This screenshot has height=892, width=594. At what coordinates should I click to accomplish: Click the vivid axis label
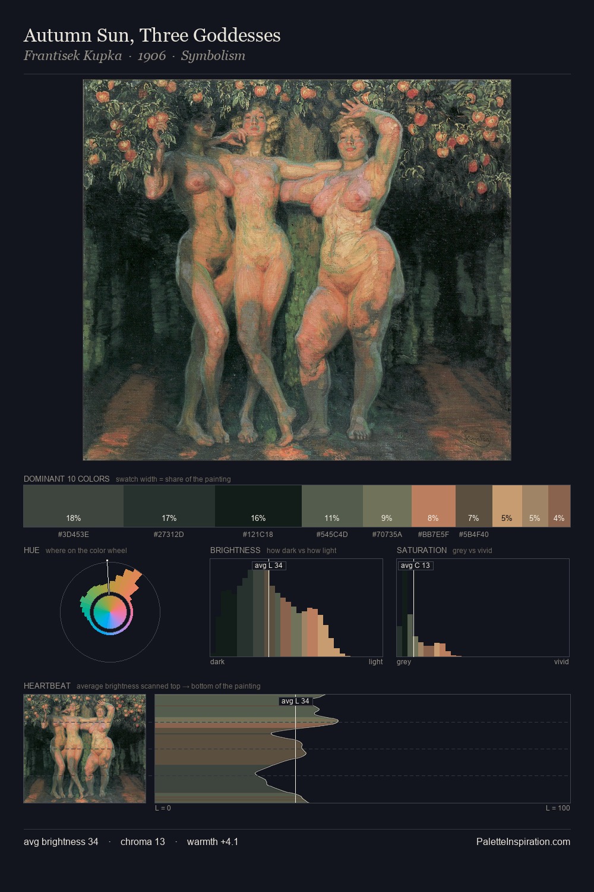[x=561, y=662]
